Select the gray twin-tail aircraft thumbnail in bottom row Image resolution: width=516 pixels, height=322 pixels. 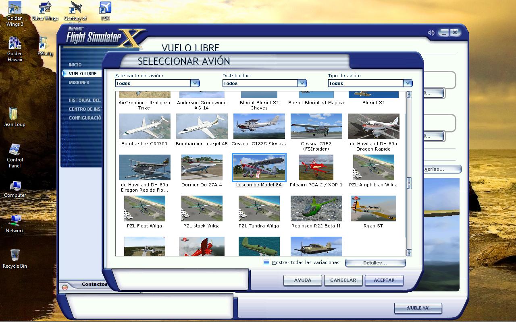tap(316, 246)
